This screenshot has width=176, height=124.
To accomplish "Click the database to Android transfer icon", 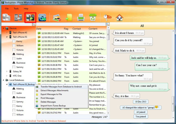I will [x=30, y=18].
